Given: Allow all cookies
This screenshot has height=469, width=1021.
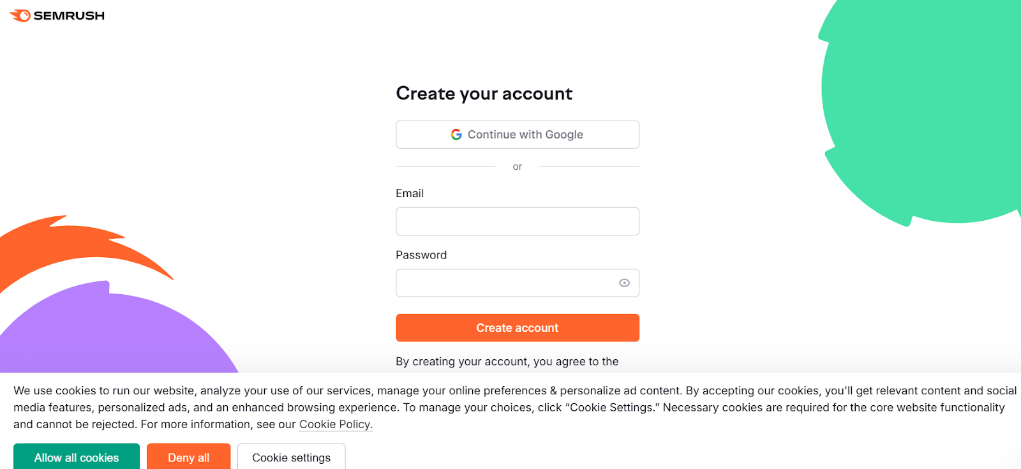Looking at the screenshot, I should (77, 457).
